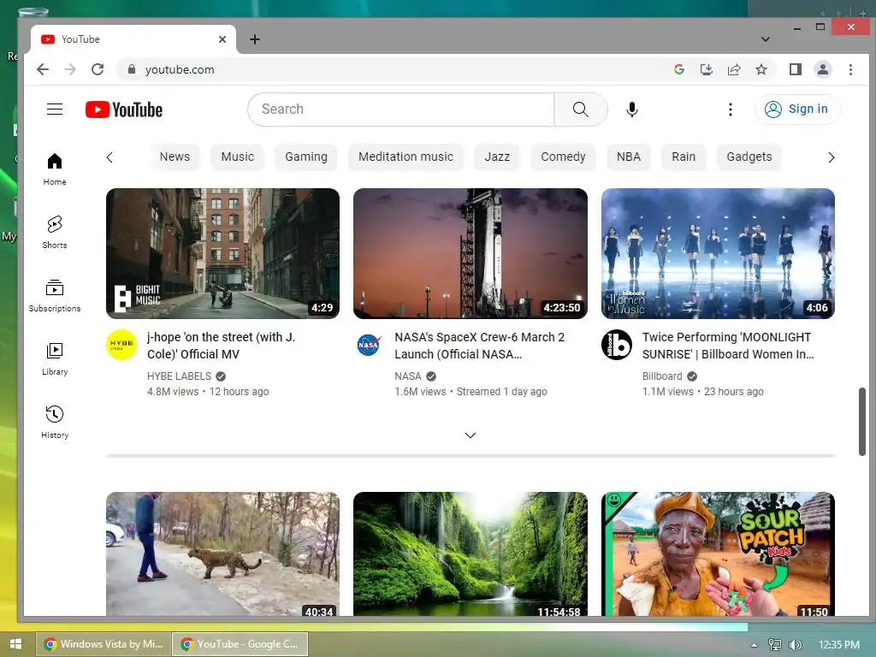Open HYBE LABELS channel name link

(180, 376)
